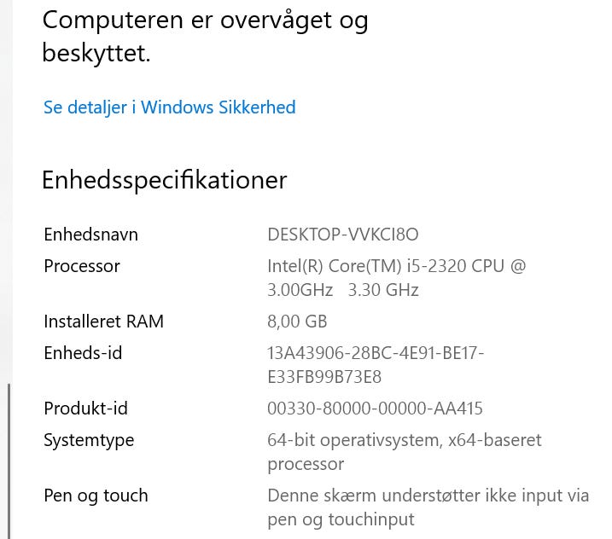Click the device name DESKTOP-VVKCI8O
Screen dimensions: 612x539
tap(342, 234)
